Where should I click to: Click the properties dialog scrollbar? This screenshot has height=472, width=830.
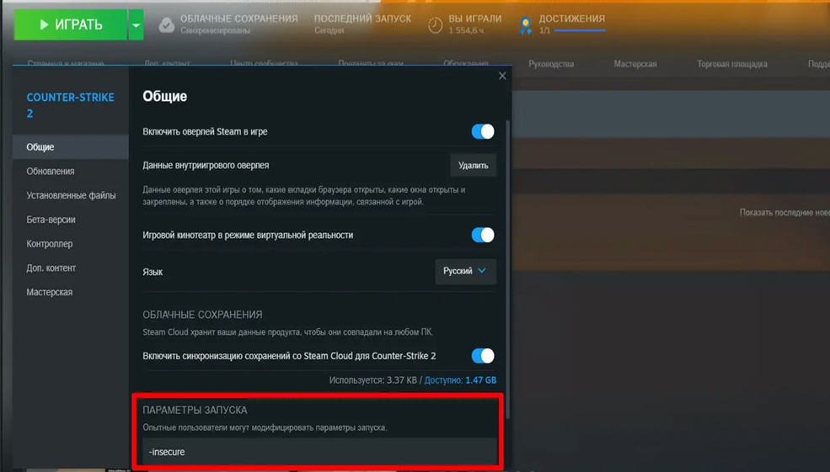[x=508, y=269]
